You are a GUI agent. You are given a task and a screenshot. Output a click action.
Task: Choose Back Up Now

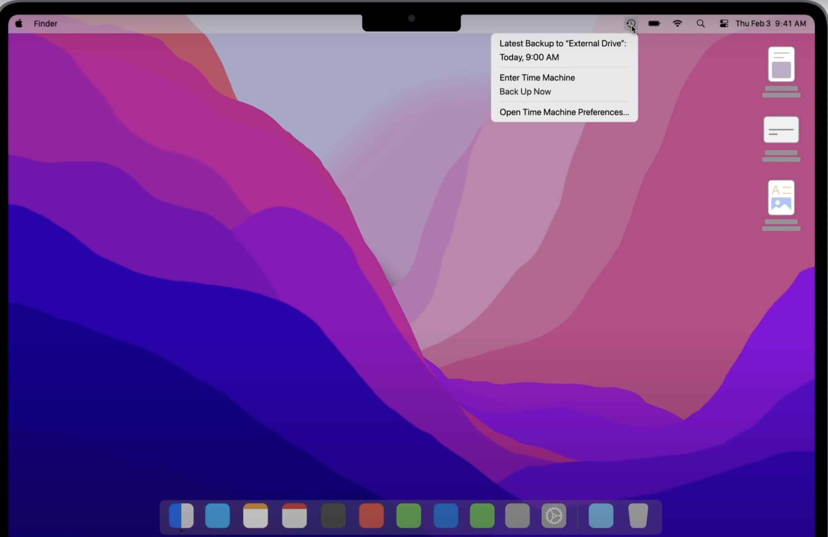(x=525, y=91)
